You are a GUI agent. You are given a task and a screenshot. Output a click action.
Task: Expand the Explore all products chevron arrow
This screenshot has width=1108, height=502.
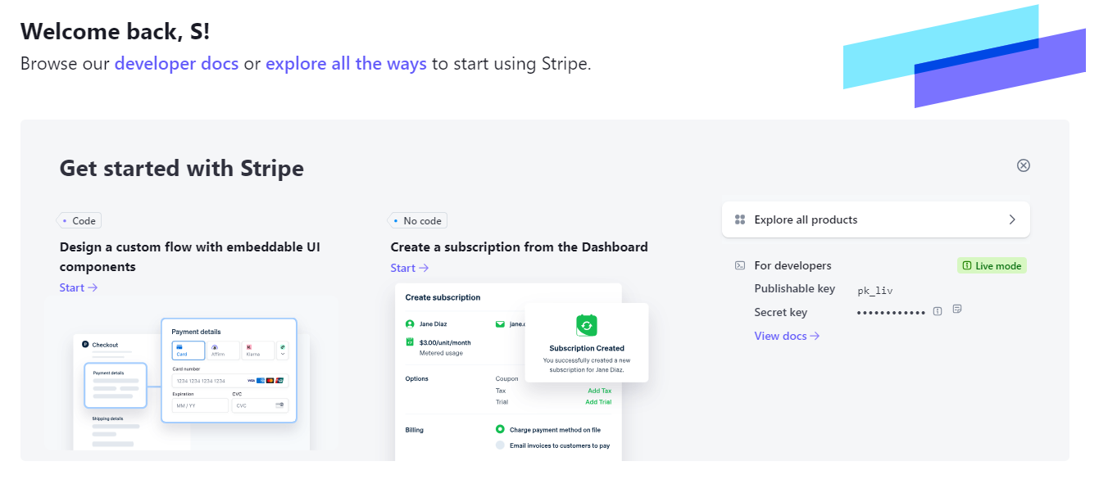tap(1012, 219)
